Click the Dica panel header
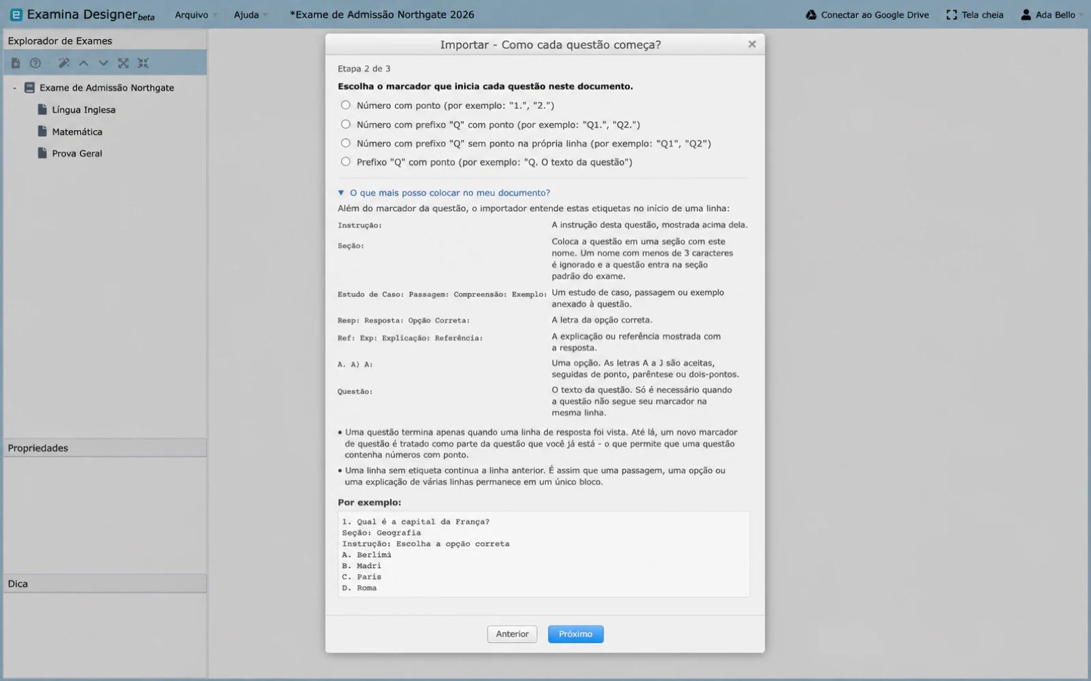Viewport: 1091px width, 681px height. coord(105,584)
